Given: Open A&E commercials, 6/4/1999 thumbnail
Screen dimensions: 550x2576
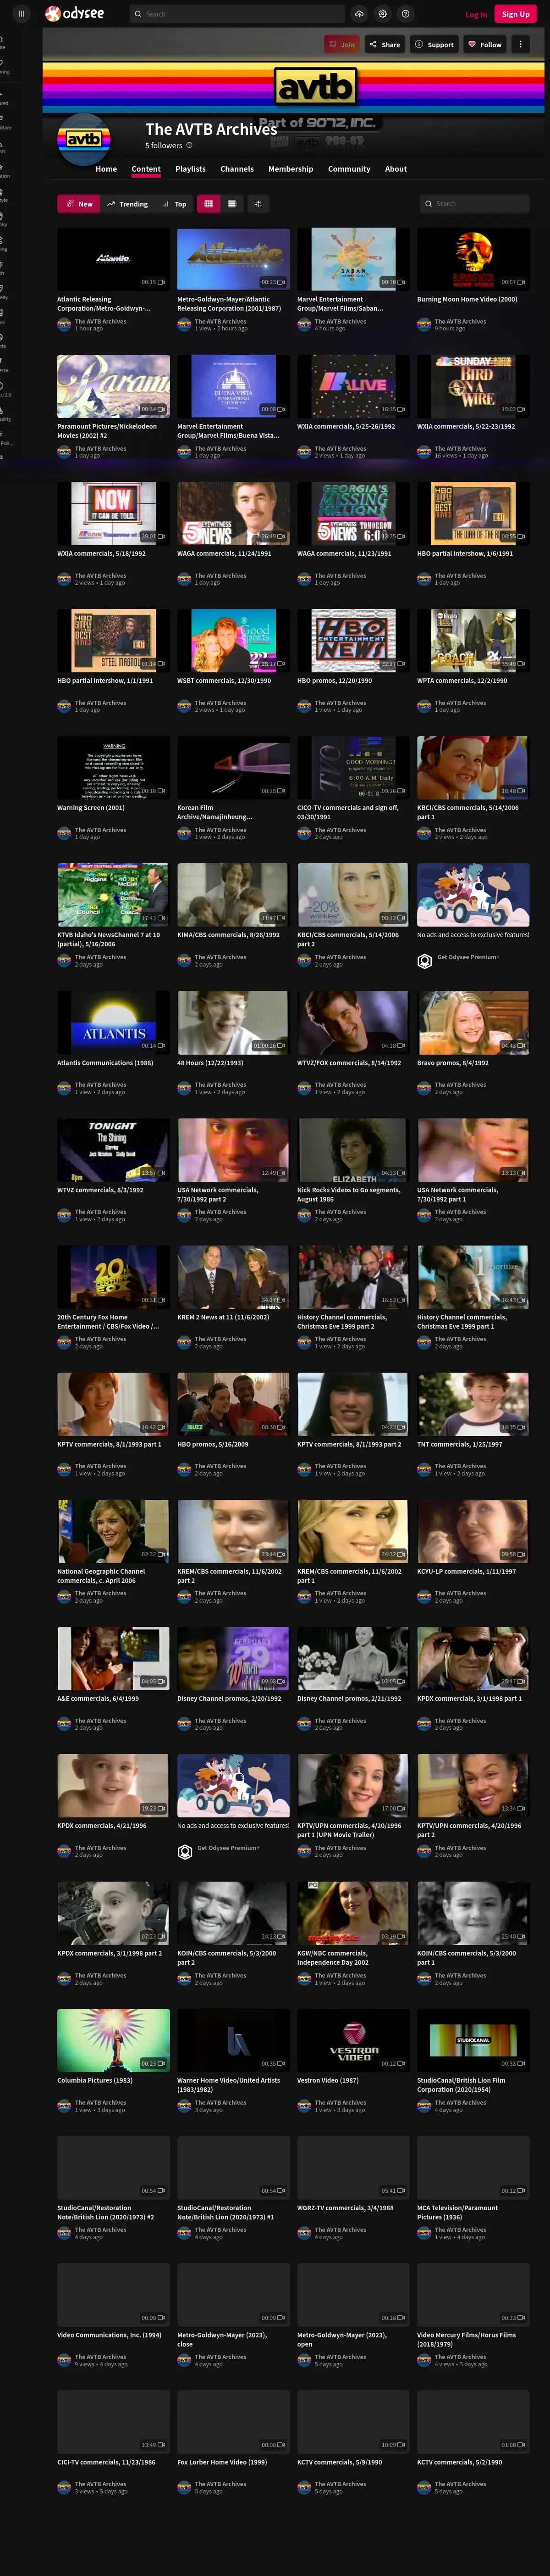Looking at the screenshot, I should (113, 1658).
